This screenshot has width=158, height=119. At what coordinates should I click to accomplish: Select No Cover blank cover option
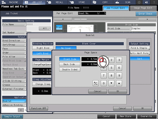click(x=66, y=48)
